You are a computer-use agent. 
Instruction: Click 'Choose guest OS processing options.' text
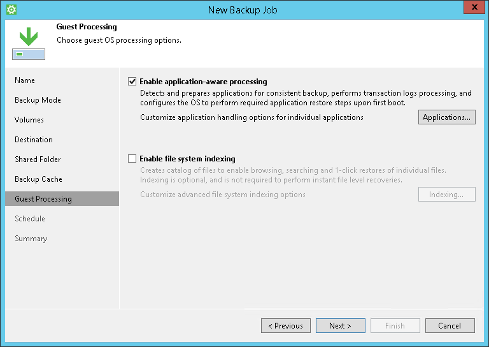pos(119,40)
